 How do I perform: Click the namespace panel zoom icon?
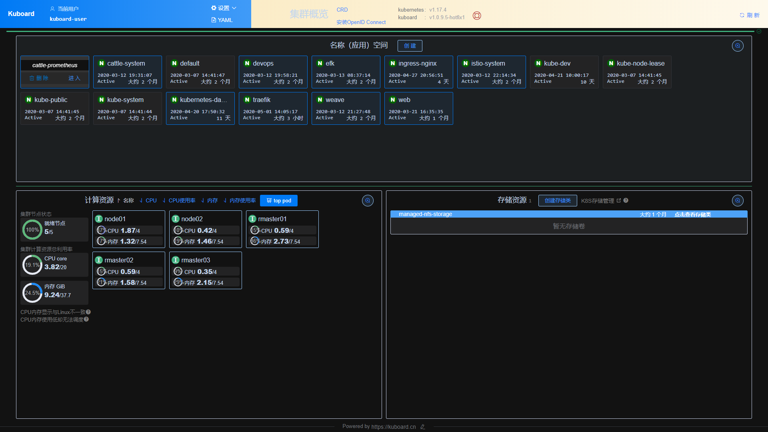click(x=738, y=46)
